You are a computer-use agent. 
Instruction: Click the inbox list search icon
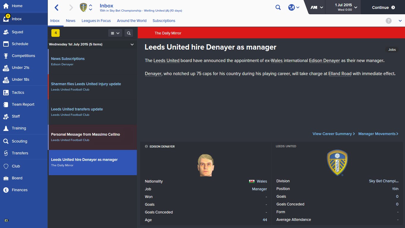(x=129, y=33)
